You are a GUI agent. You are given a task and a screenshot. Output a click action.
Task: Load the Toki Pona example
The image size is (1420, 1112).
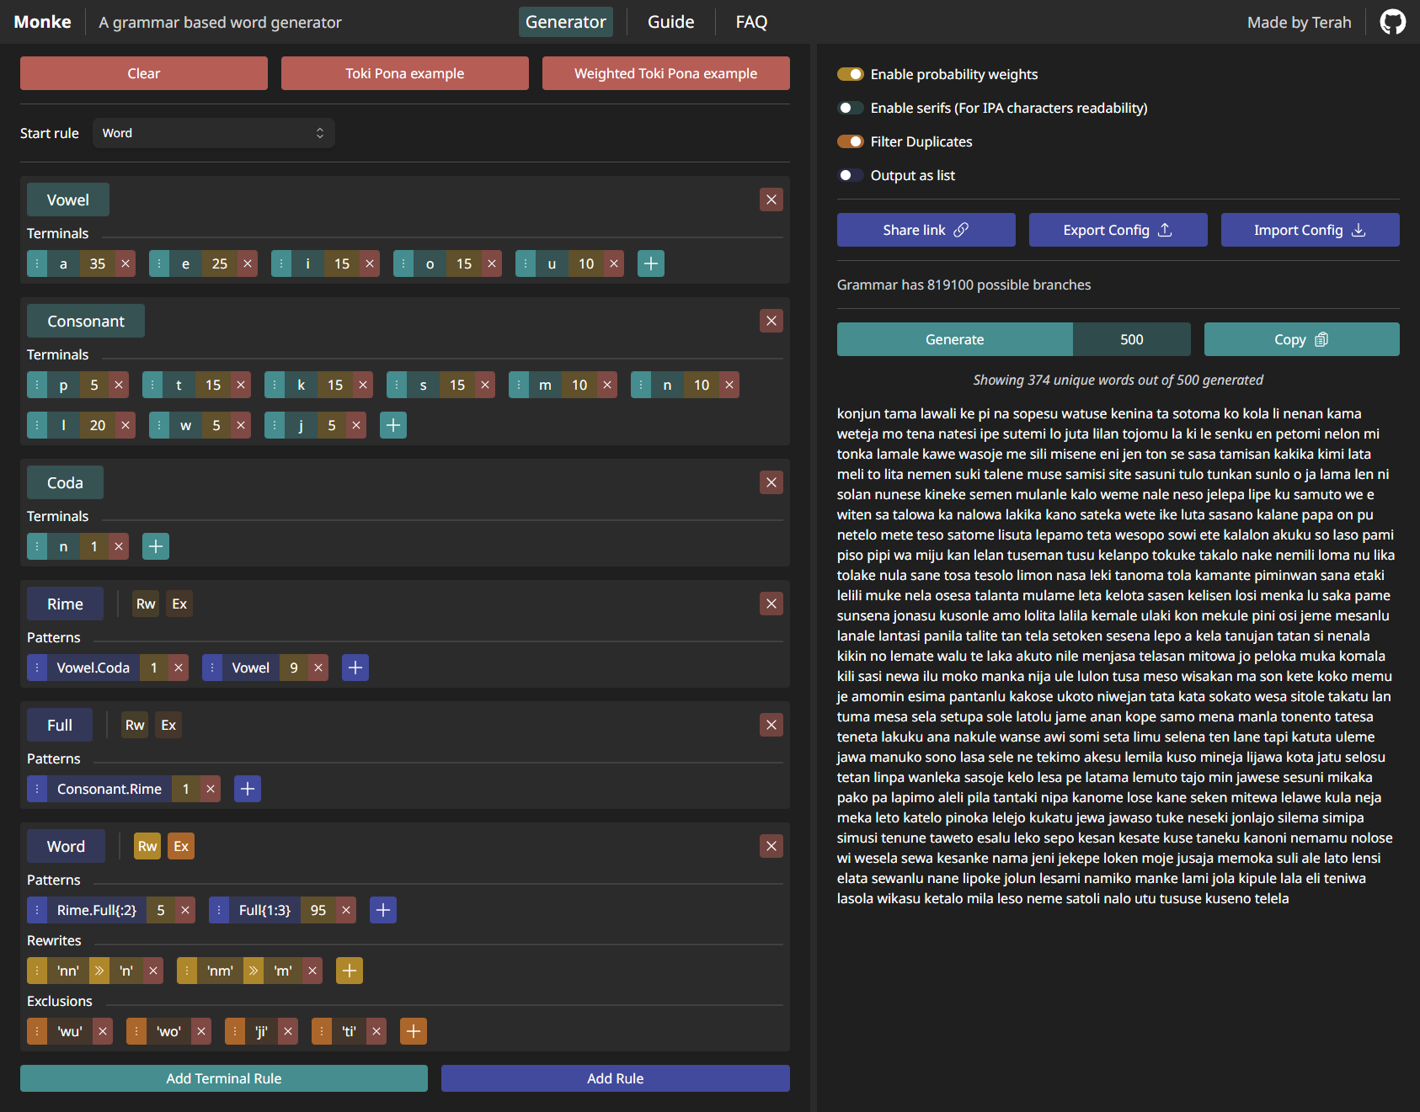tap(405, 73)
